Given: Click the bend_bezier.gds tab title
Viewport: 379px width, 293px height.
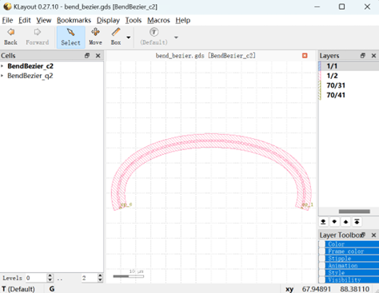Looking at the screenshot, I should 205,56.
